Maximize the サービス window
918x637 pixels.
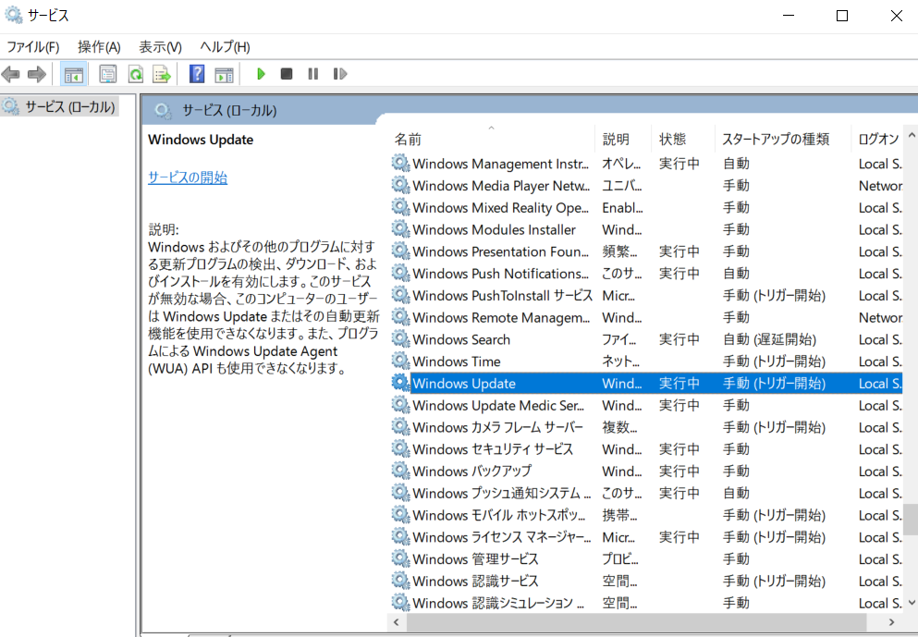[x=842, y=16]
